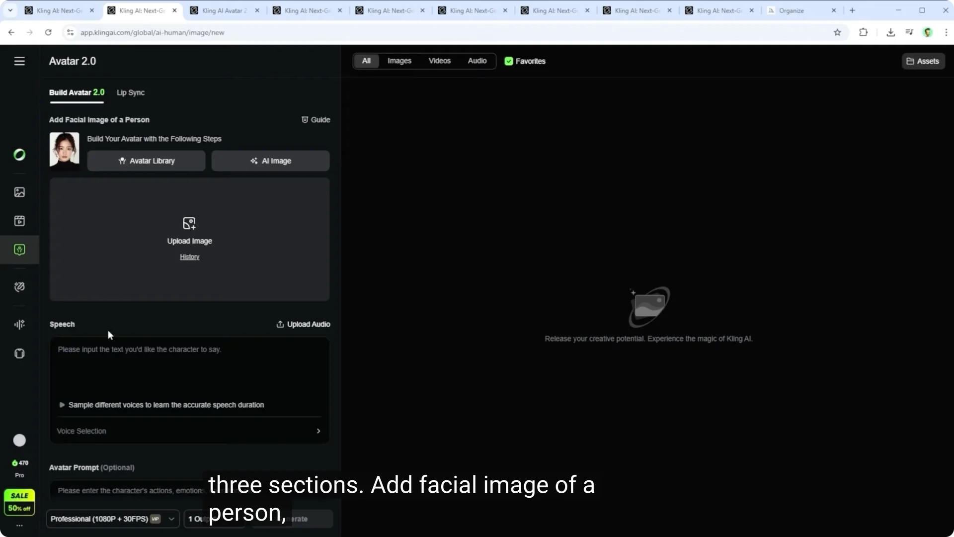Open the Professional 1080P quality dropdown
This screenshot has width=954, height=537.
click(113, 519)
